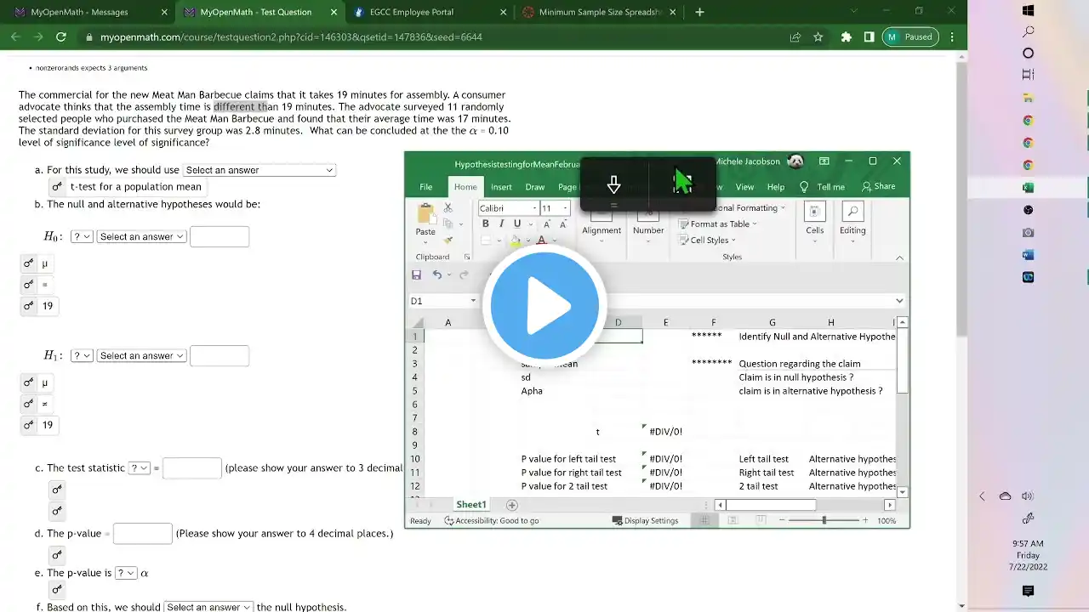
Task: Open the font size 11 dropdown
Action: (565, 208)
